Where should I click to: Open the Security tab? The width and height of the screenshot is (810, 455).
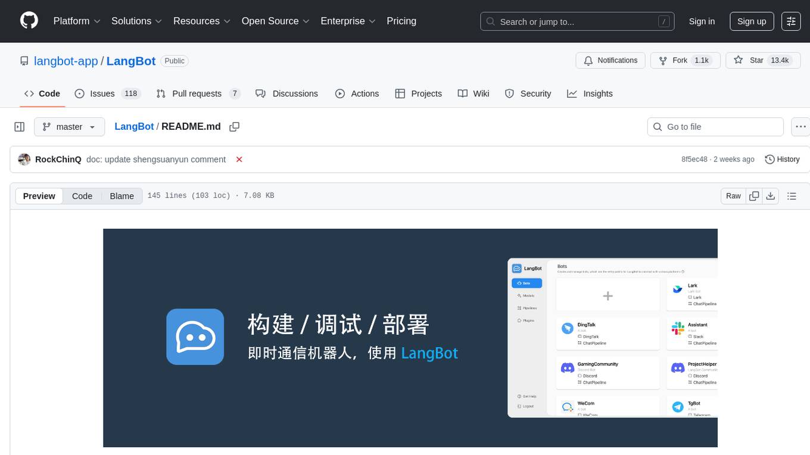pyautogui.click(x=528, y=94)
